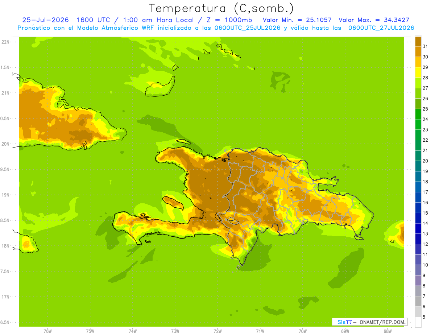The image size is (435, 336).
Task: Click the '31' label on color scale
Action: (425, 46)
